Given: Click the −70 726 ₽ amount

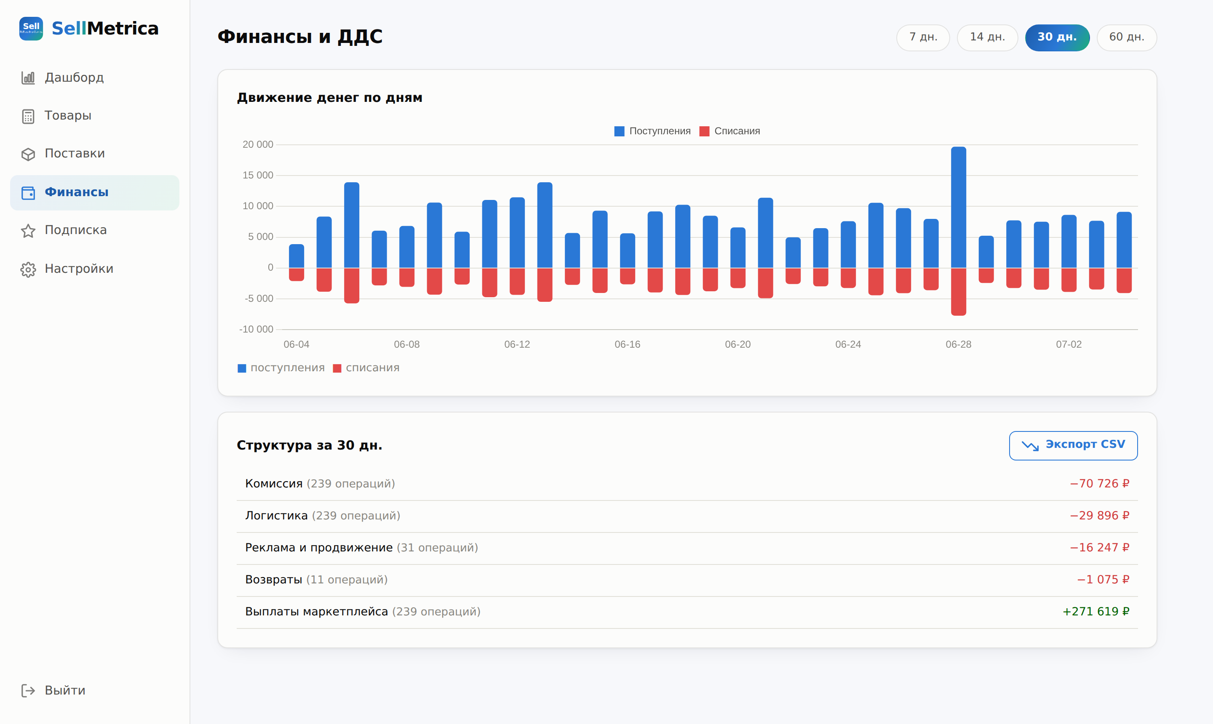Looking at the screenshot, I should (x=1100, y=484).
